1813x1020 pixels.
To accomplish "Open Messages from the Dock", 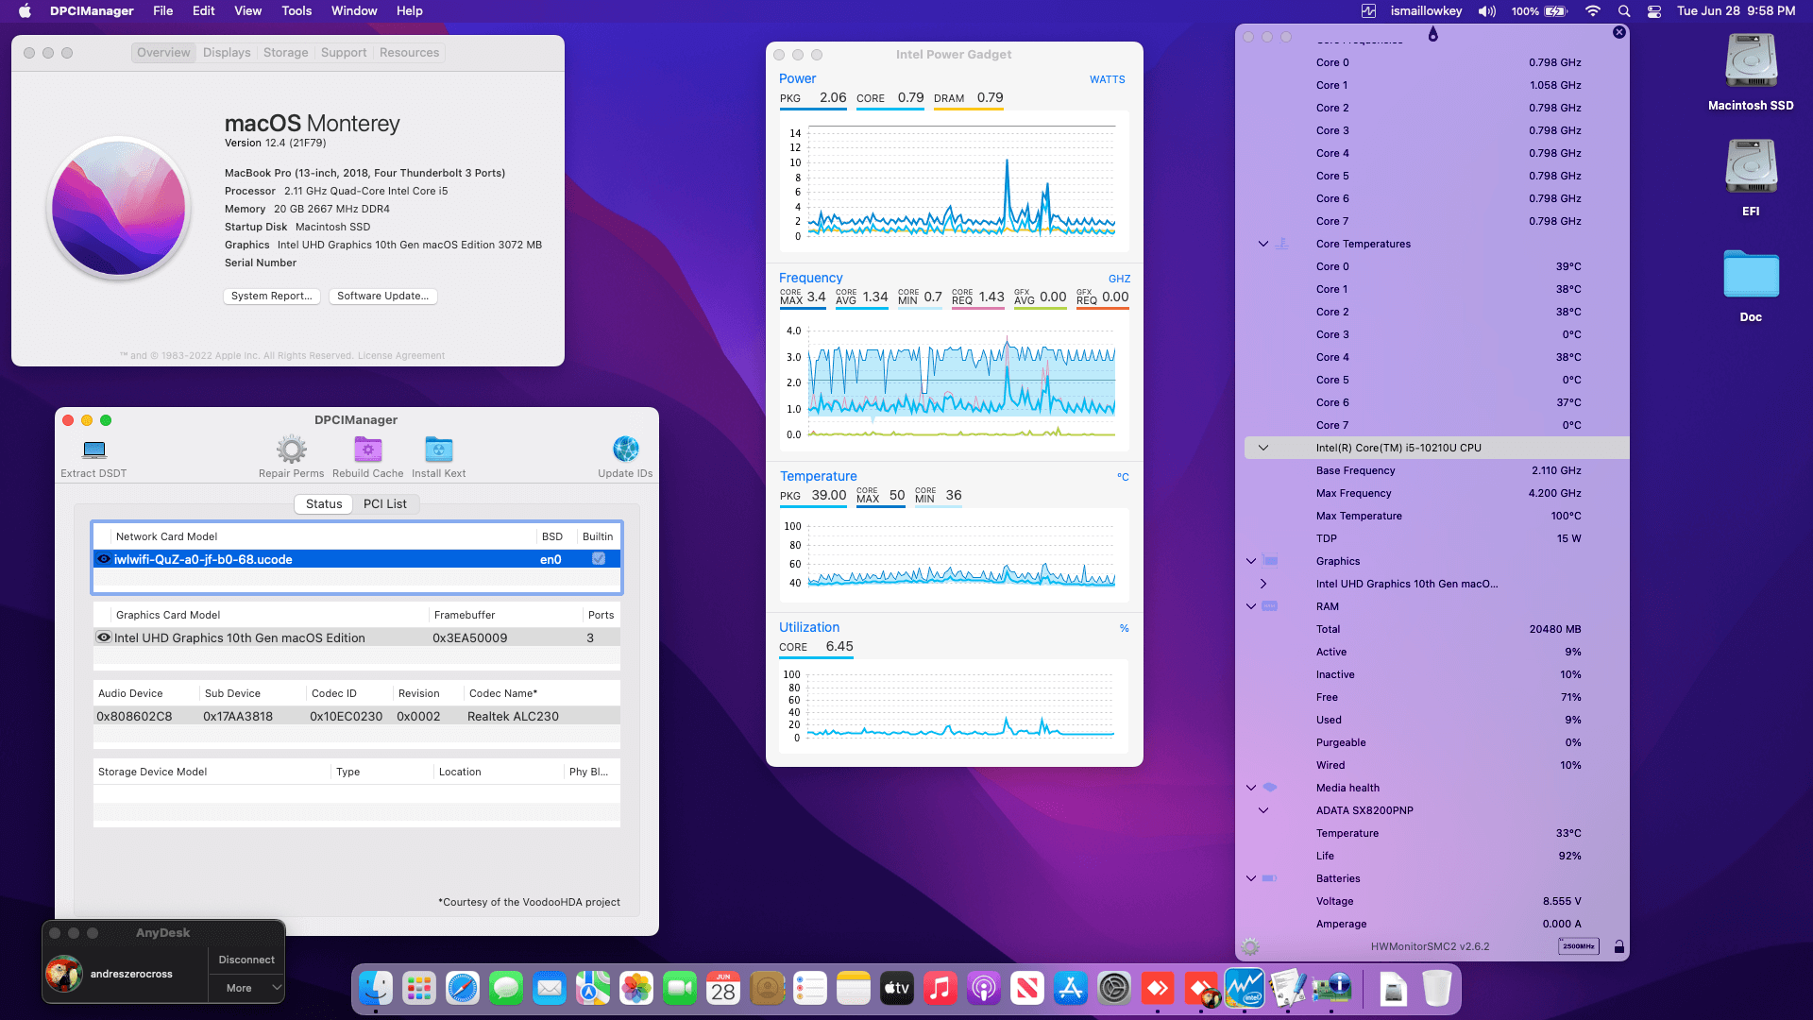I will [506, 989].
